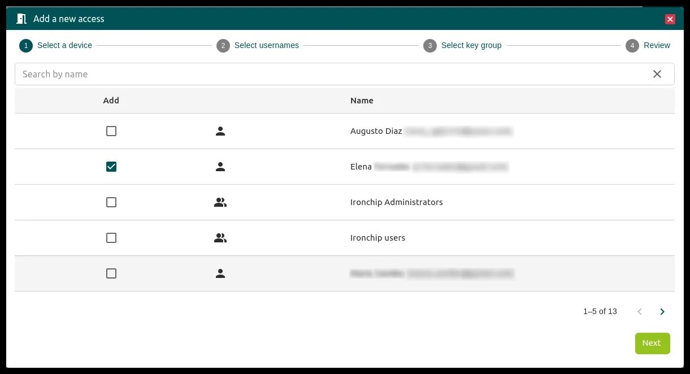Click the door icon in the dialog header
The width and height of the screenshot is (690, 374).
pos(21,19)
